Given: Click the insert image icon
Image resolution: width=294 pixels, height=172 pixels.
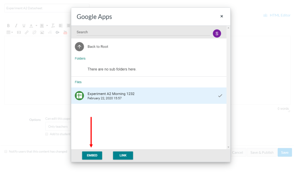Looking at the screenshot, I should point(42,32).
